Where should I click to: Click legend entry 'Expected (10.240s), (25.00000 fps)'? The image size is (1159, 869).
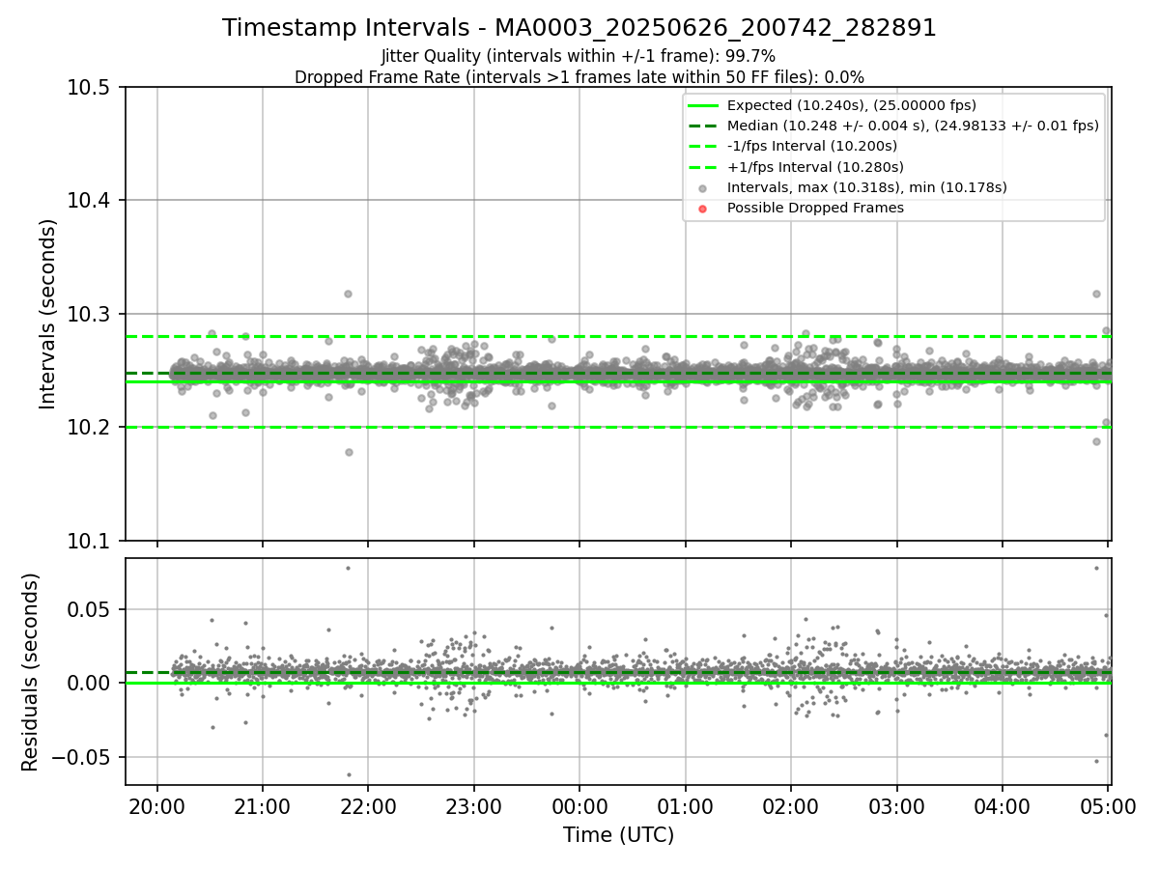click(x=851, y=105)
